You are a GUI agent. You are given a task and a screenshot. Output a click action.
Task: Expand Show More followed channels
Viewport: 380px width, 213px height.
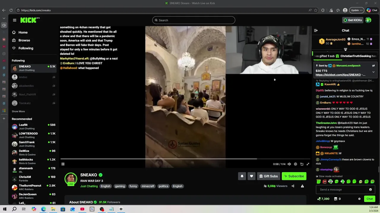pyautogui.click(x=18, y=112)
